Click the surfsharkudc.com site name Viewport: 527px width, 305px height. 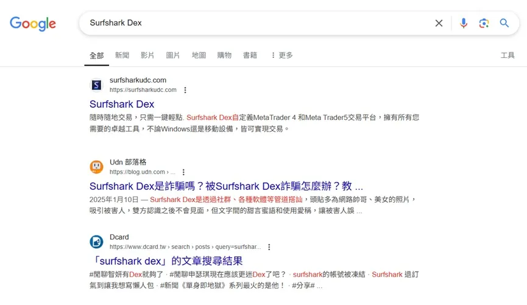(x=138, y=80)
